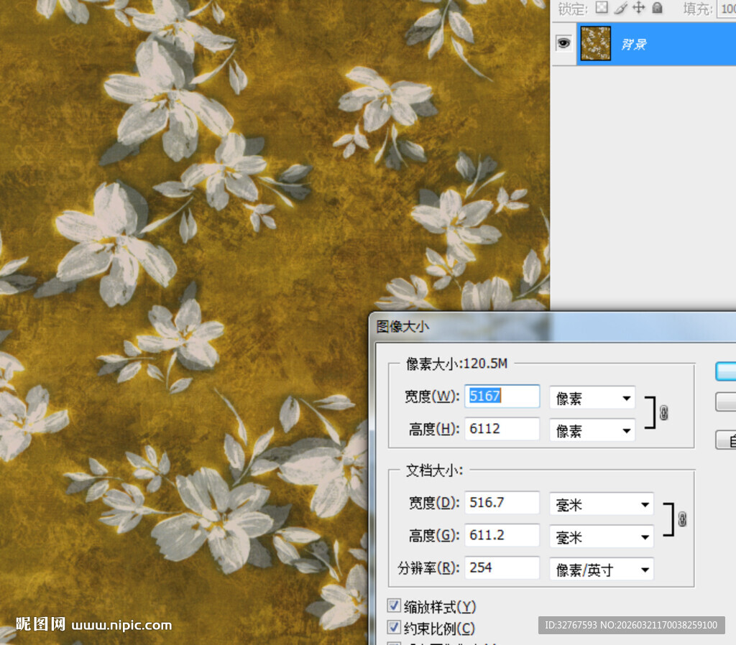The width and height of the screenshot is (736, 645).
Task: Open pixel height unit dropdown
Action: pos(592,430)
